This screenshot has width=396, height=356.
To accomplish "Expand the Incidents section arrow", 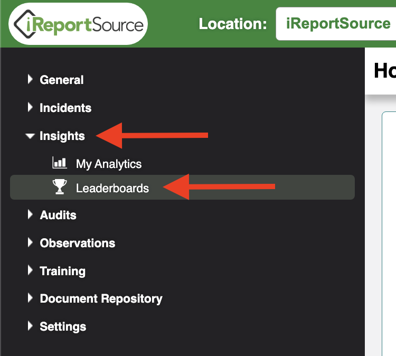I will pyautogui.click(x=30, y=107).
